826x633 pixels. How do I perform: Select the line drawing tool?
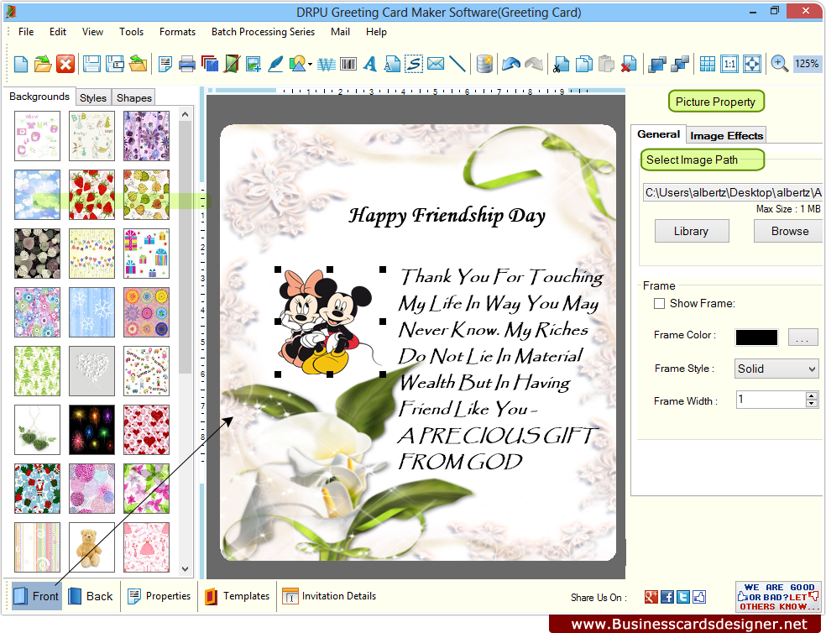457,65
